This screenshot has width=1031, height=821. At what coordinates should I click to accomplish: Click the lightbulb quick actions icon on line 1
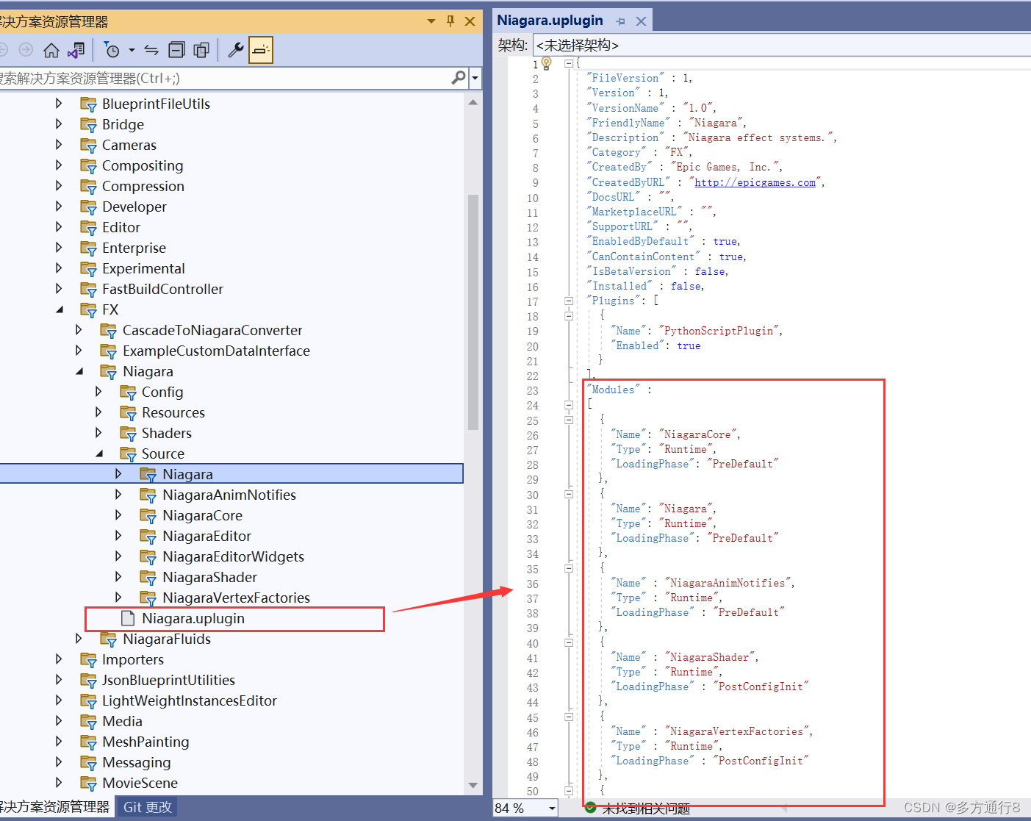tap(547, 63)
